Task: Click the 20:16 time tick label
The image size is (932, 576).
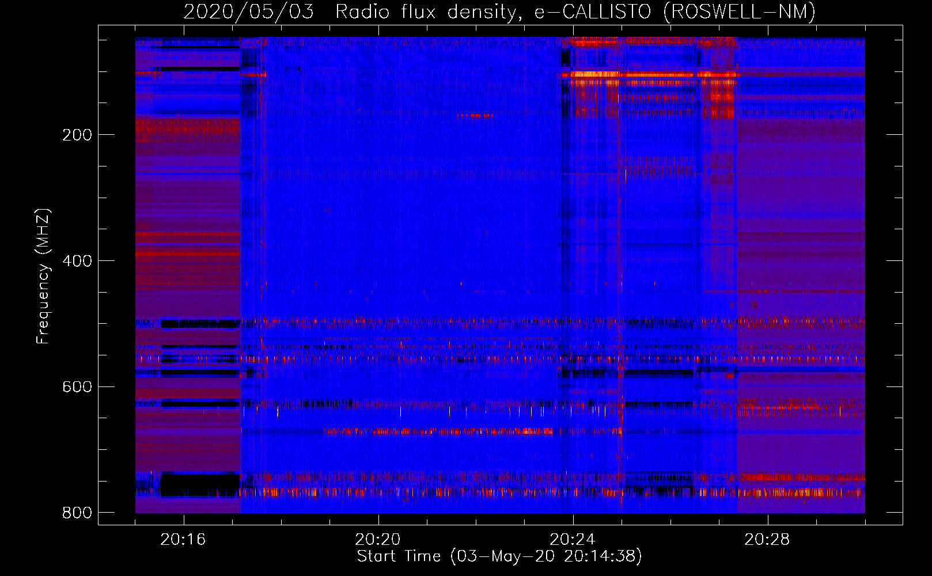Action: click(183, 540)
